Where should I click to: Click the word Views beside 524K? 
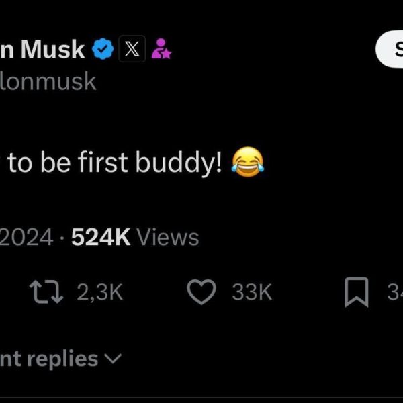pyautogui.click(x=168, y=237)
